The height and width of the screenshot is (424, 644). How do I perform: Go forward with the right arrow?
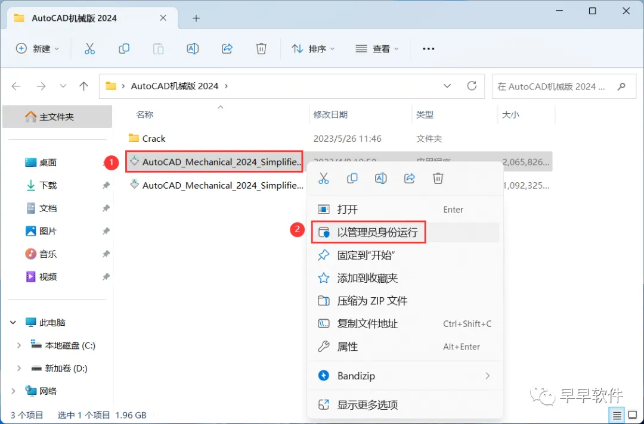[41, 86]
